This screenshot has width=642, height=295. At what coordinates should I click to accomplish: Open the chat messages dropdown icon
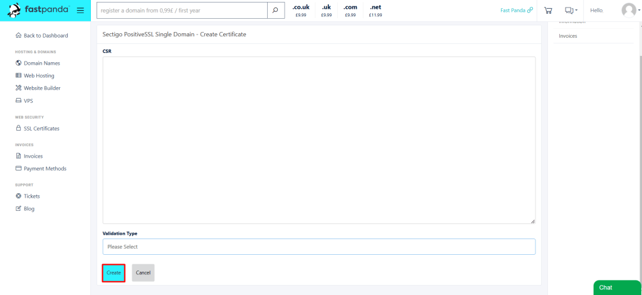571,10
